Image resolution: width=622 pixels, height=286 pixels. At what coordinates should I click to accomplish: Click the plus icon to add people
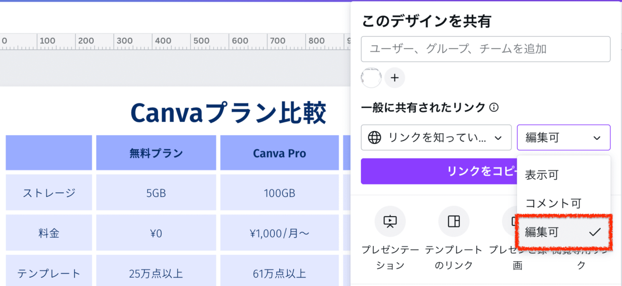point(394,78)
